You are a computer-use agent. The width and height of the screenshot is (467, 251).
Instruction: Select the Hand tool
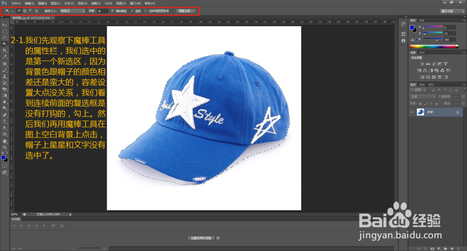(5, 141)
